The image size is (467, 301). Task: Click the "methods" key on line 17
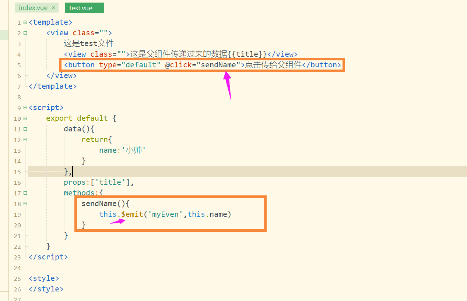coord(79,193)
